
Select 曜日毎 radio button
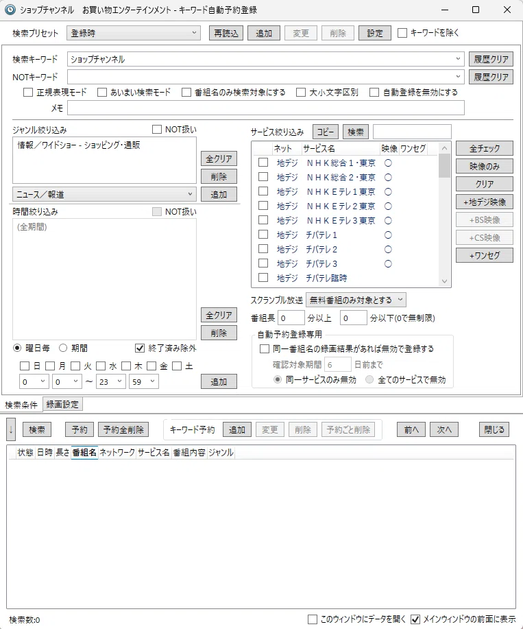(x=17, y=348)
